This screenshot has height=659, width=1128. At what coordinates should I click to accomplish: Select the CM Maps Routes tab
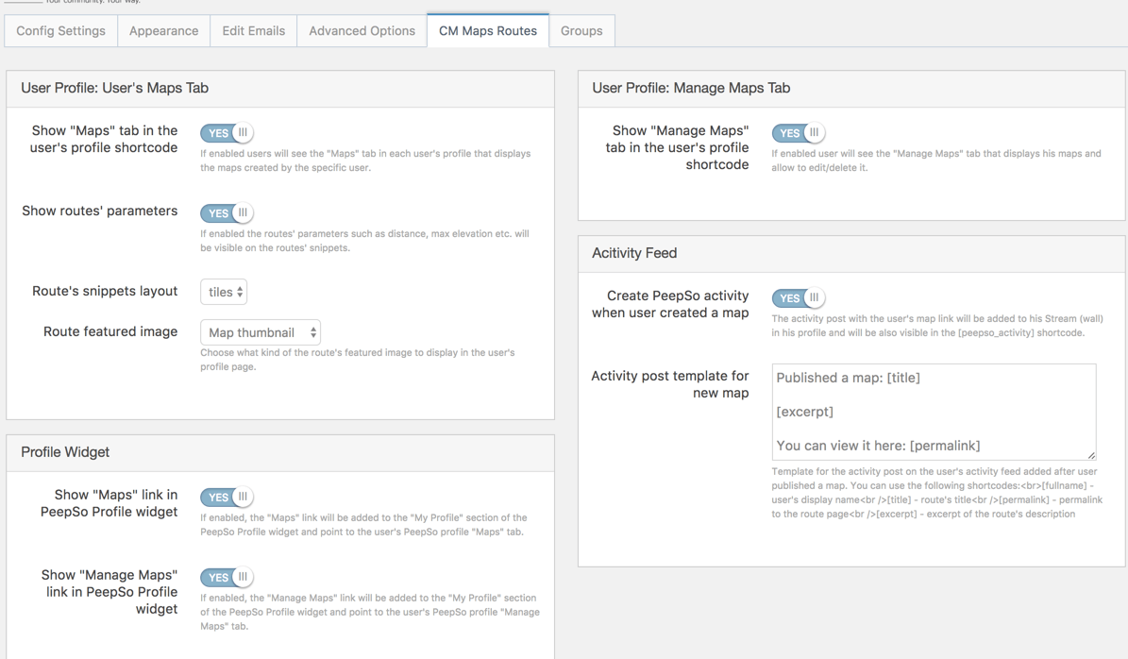pos(487,31)
